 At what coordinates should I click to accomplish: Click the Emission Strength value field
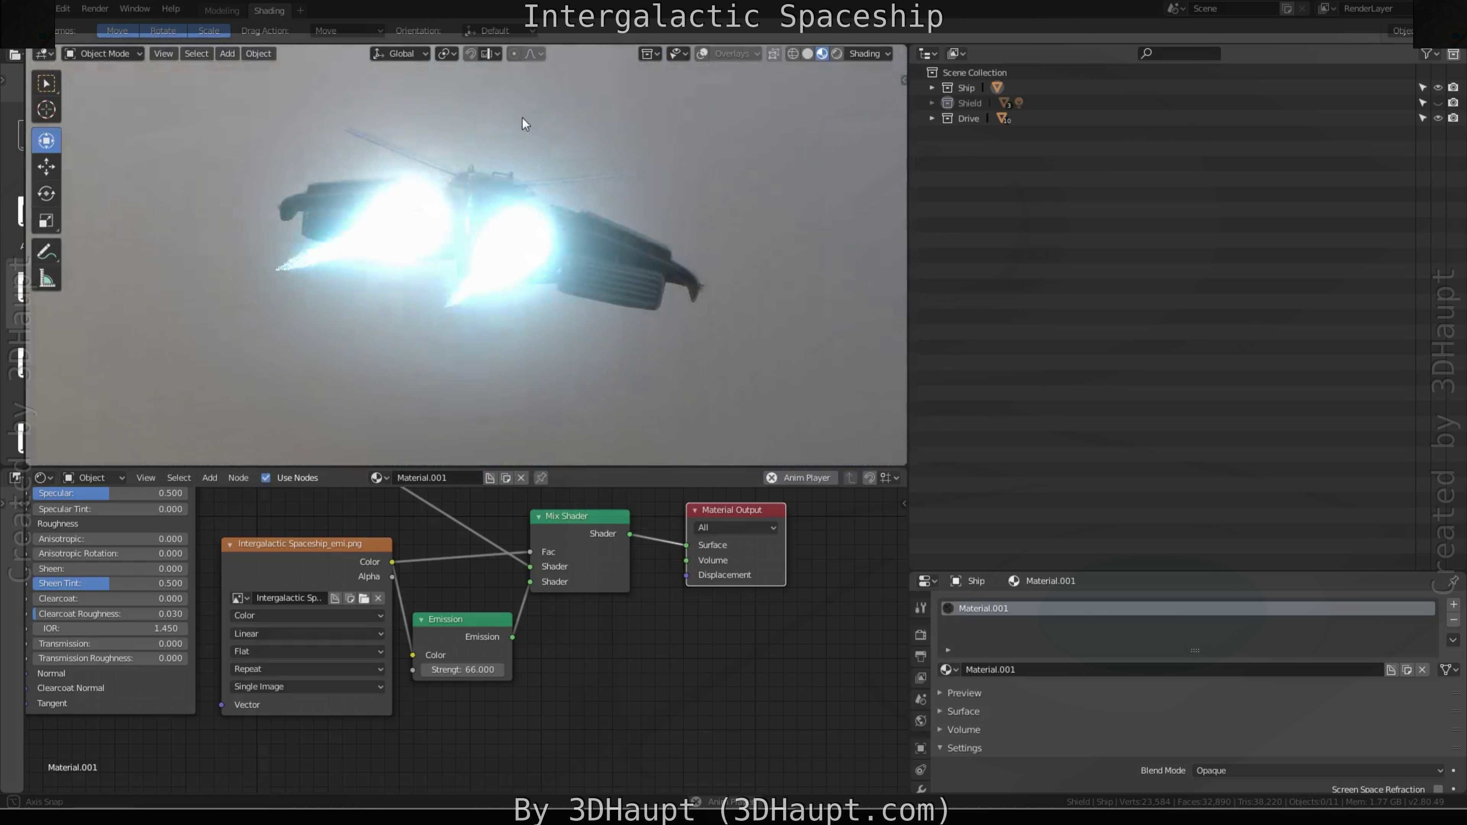[462, 670]
